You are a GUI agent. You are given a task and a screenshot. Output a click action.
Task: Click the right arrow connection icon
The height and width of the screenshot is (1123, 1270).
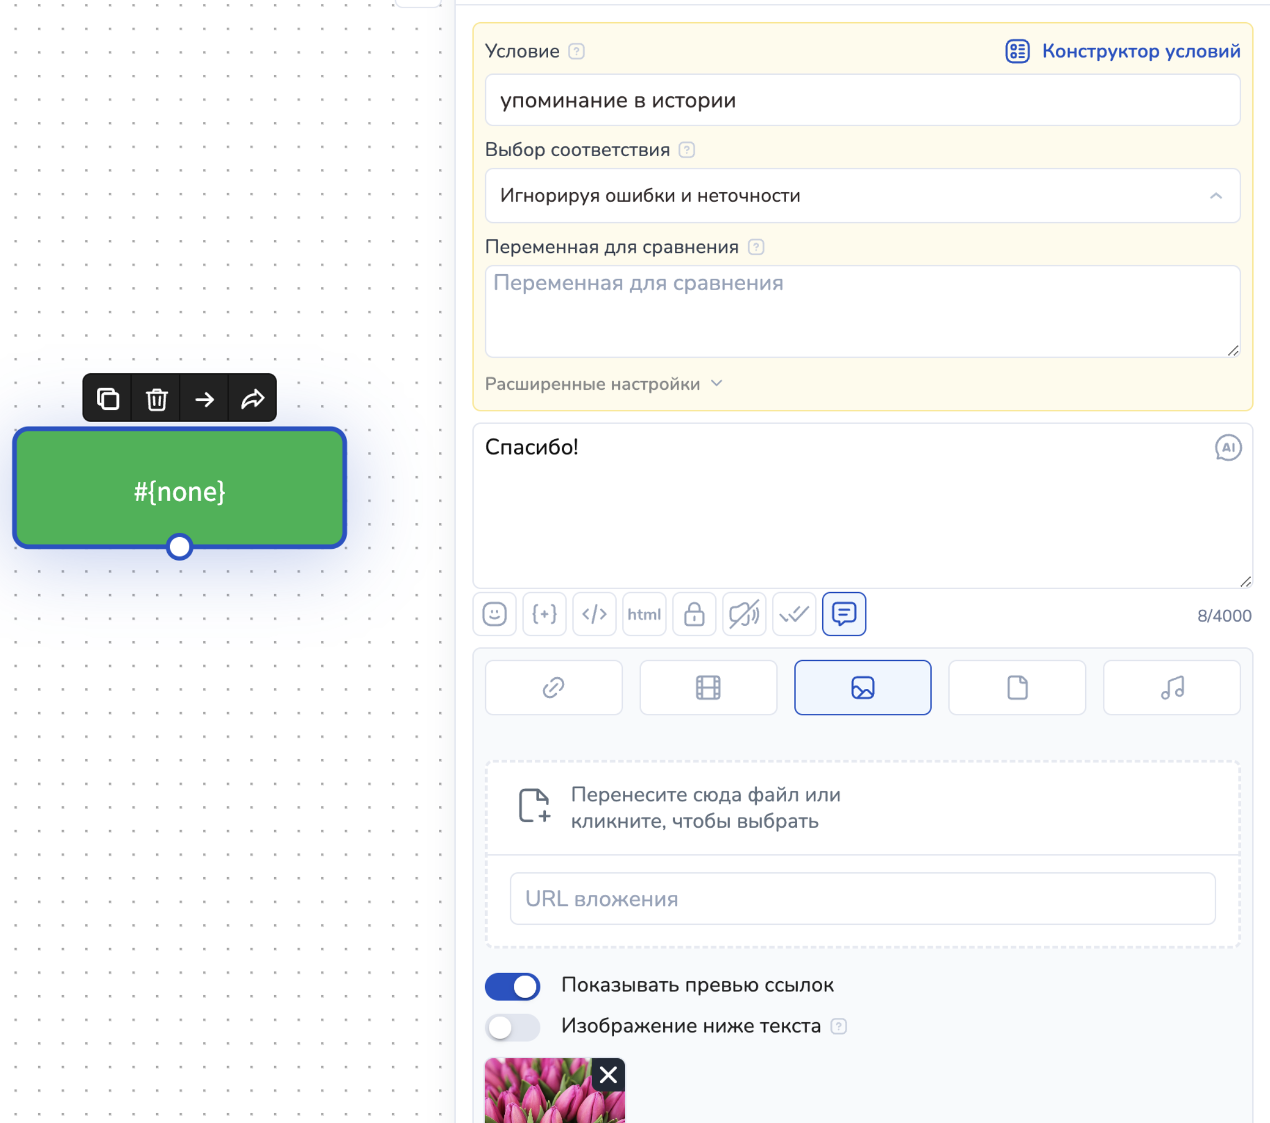pos(204,398)
